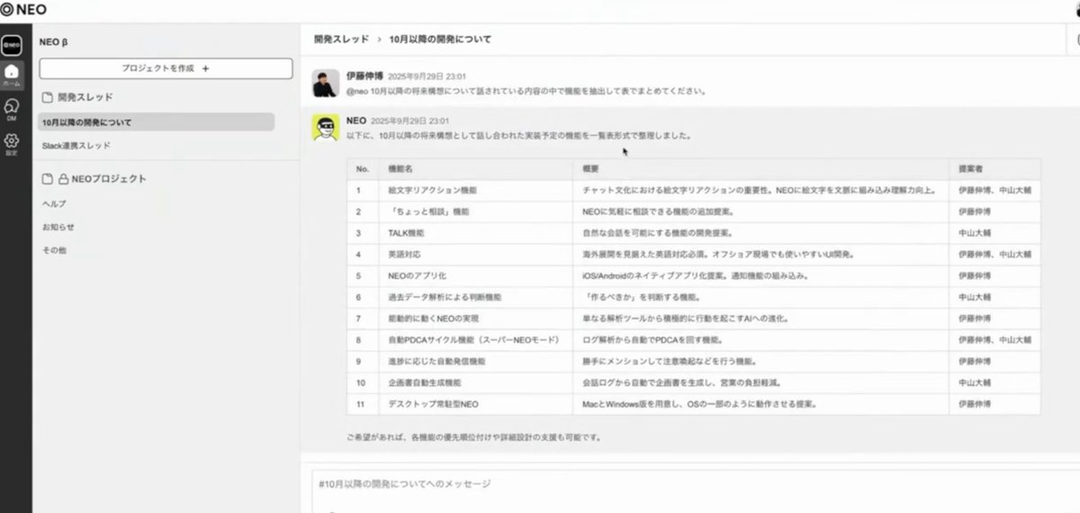
Task: Click 伊藤伸博's profile avatar
Action: pos(325,83)
